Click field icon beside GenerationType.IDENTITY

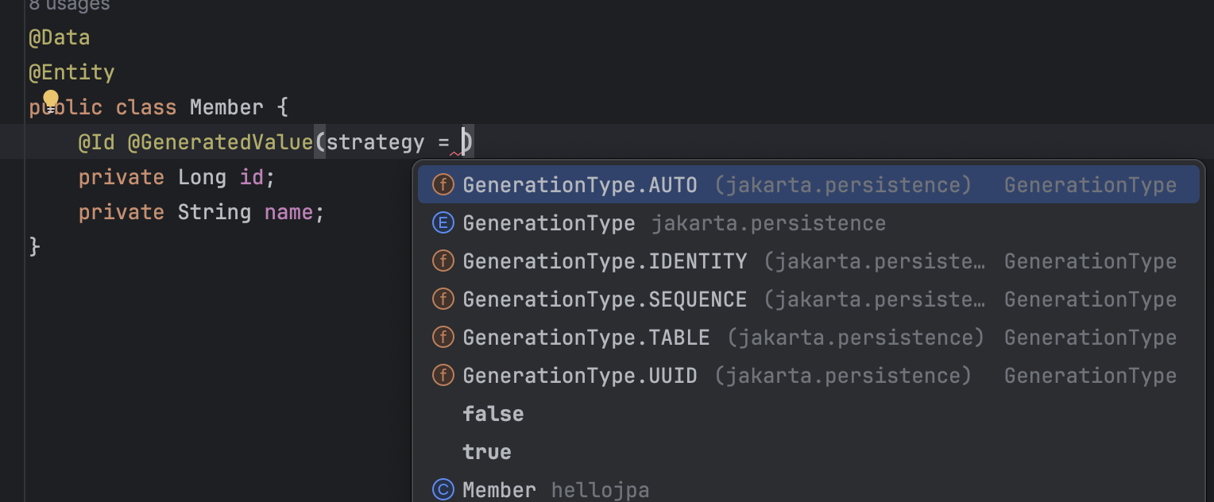tap(443, 261)
